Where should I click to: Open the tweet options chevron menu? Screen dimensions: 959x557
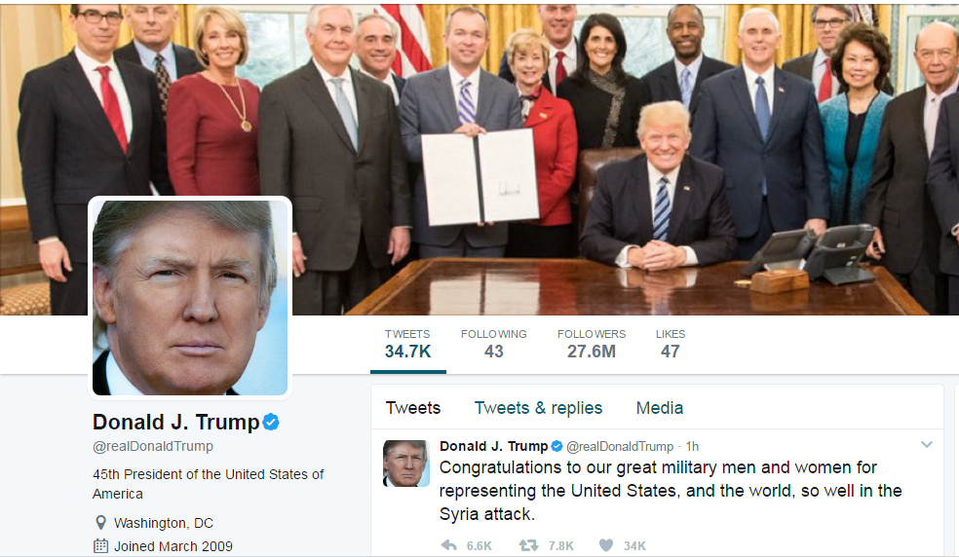click(927, 444)
